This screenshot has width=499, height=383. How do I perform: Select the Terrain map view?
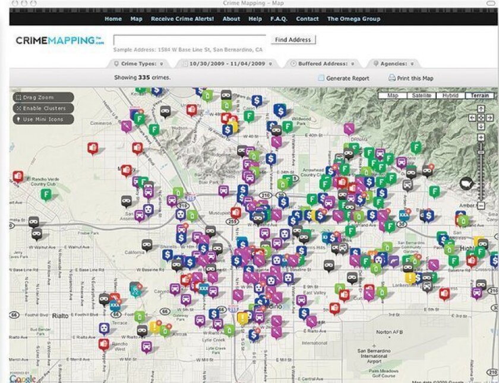(x=479, y=95)
